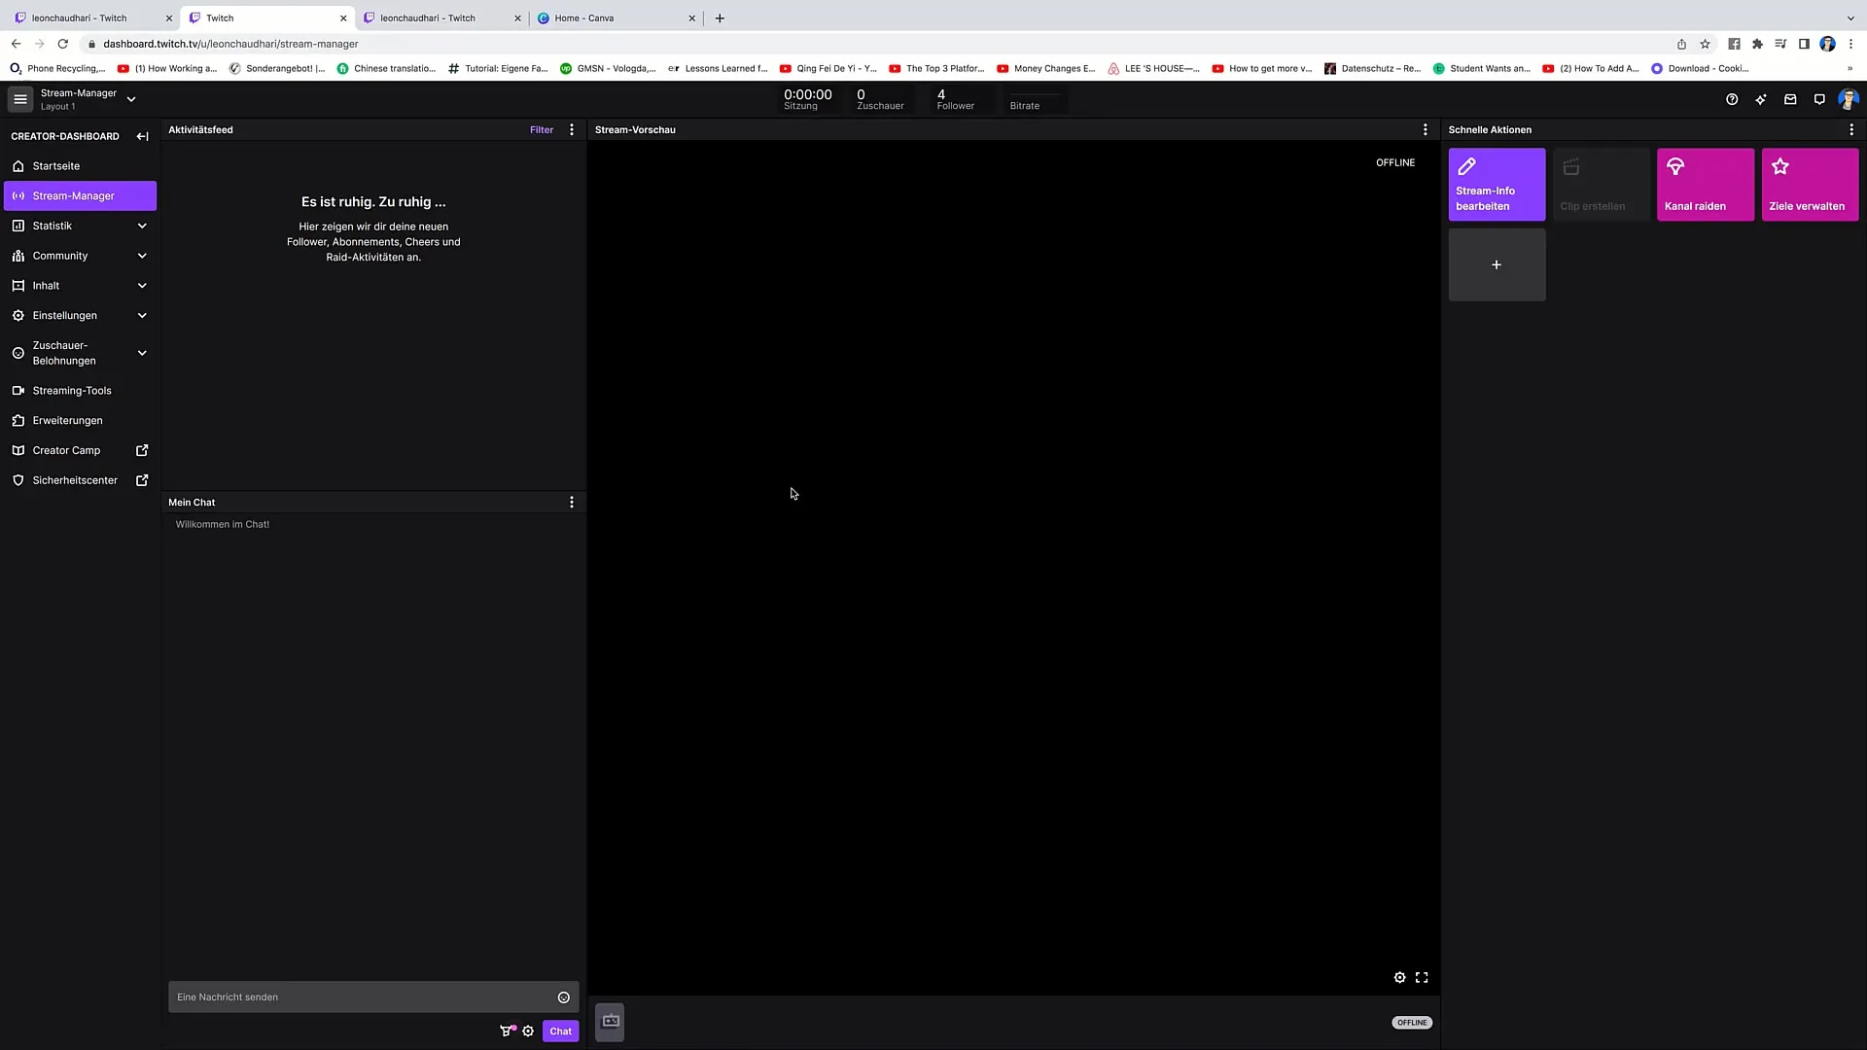Open the Aktivitätsfeed options menu

click(571, 129)
